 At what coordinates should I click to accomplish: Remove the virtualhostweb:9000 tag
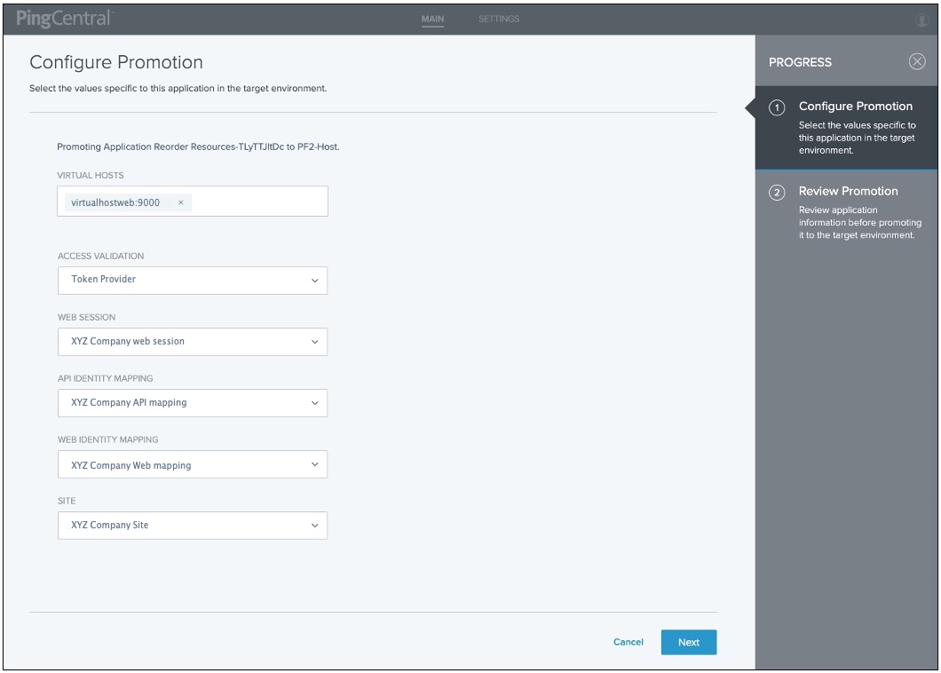coord(180,202)
